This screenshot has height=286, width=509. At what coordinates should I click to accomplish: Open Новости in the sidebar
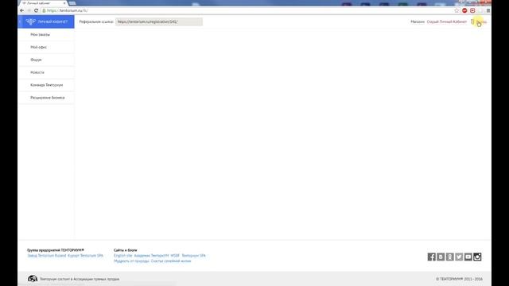pyautogui.click(x=46, y=72)
